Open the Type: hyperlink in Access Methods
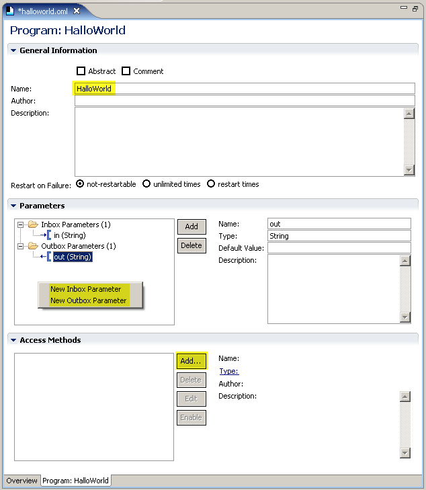This screenshot has height=490, width=426. click(229, 371)
